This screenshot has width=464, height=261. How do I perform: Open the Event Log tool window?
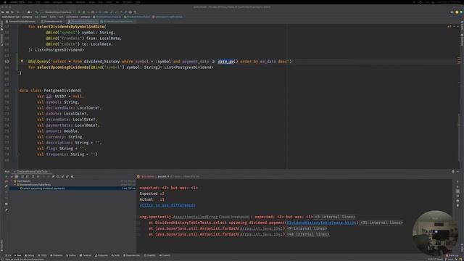click(x=452, y=255)
